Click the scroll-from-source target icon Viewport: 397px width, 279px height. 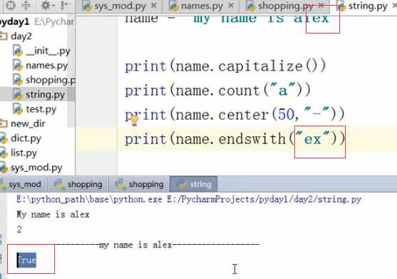[11, 5]
